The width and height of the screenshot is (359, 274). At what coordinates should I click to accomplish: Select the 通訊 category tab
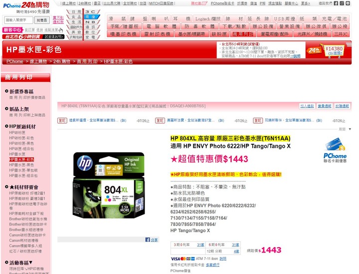point(91,27)
